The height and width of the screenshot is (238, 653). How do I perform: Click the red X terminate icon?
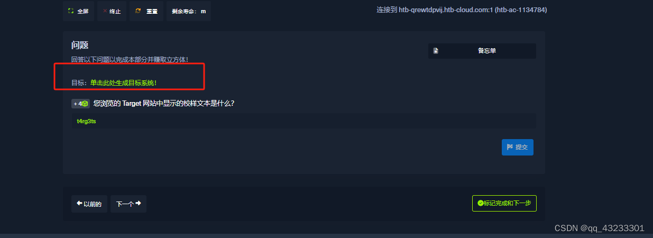(105, 11)
